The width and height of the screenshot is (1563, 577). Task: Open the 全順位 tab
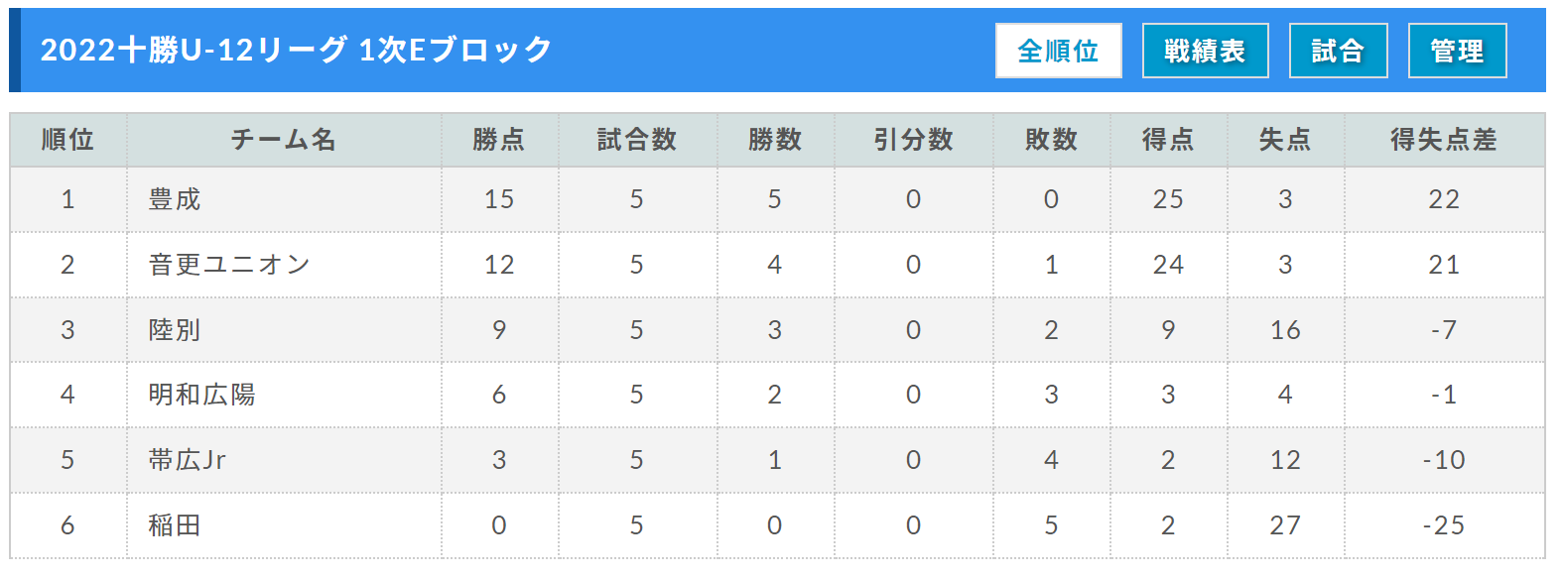(1058, 51)
